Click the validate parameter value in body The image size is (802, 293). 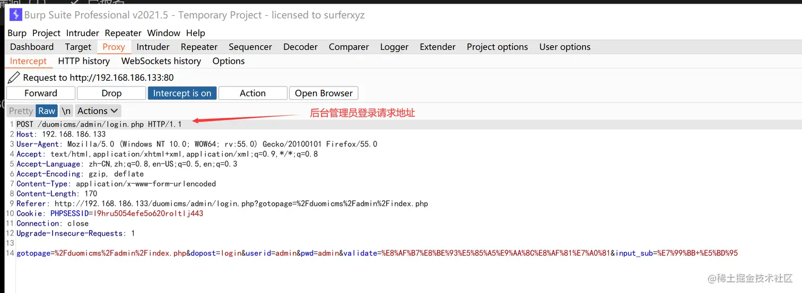point(496,253)
